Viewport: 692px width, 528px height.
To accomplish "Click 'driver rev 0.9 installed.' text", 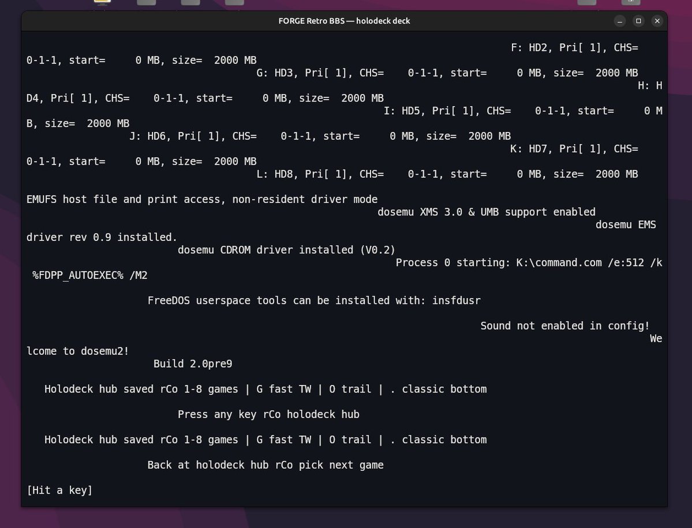I will click(x=102, y=237).
